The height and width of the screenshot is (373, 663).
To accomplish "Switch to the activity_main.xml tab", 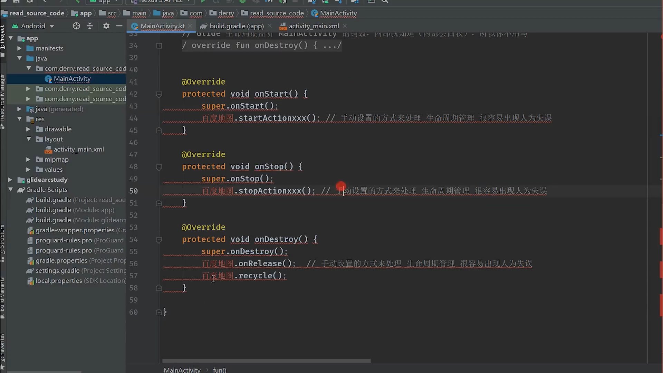I will pyautogui.click(x=313, y=26).
